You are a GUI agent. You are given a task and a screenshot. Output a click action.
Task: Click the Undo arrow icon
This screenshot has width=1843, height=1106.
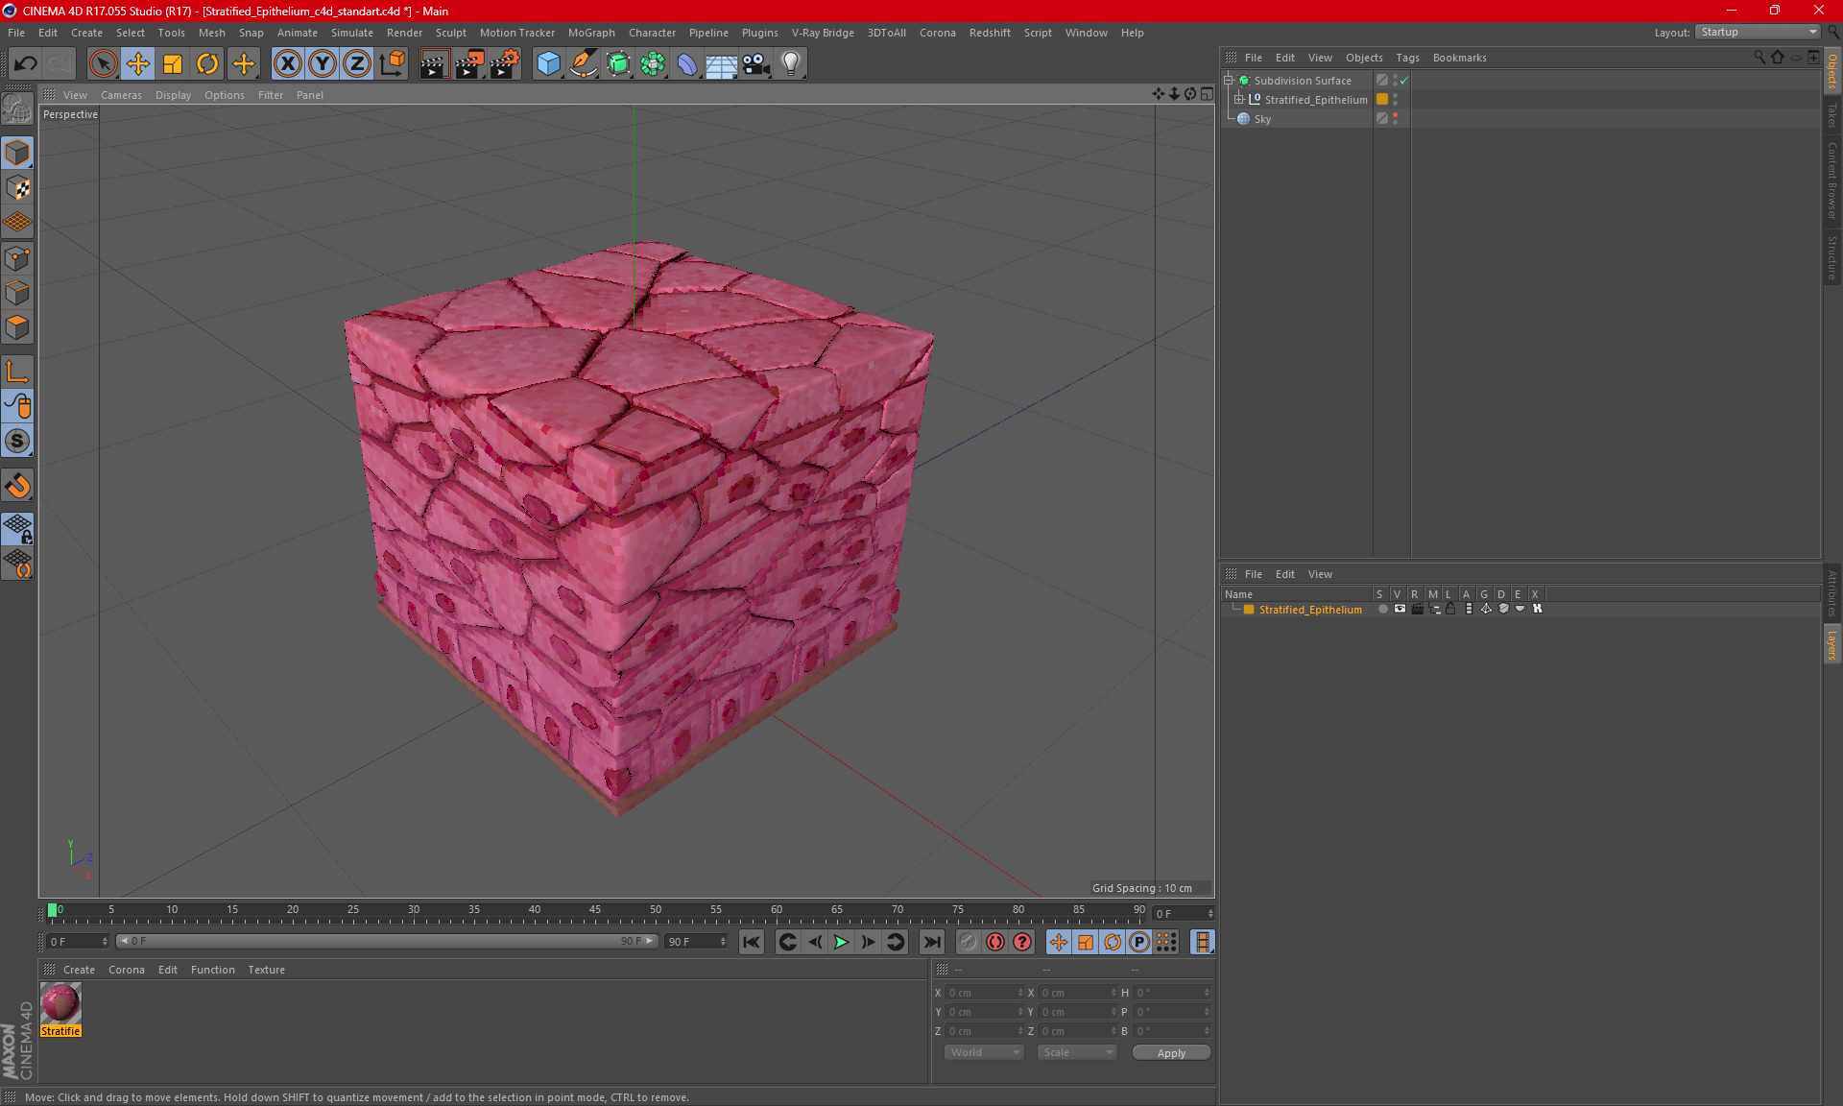click(x=26, y=64)
